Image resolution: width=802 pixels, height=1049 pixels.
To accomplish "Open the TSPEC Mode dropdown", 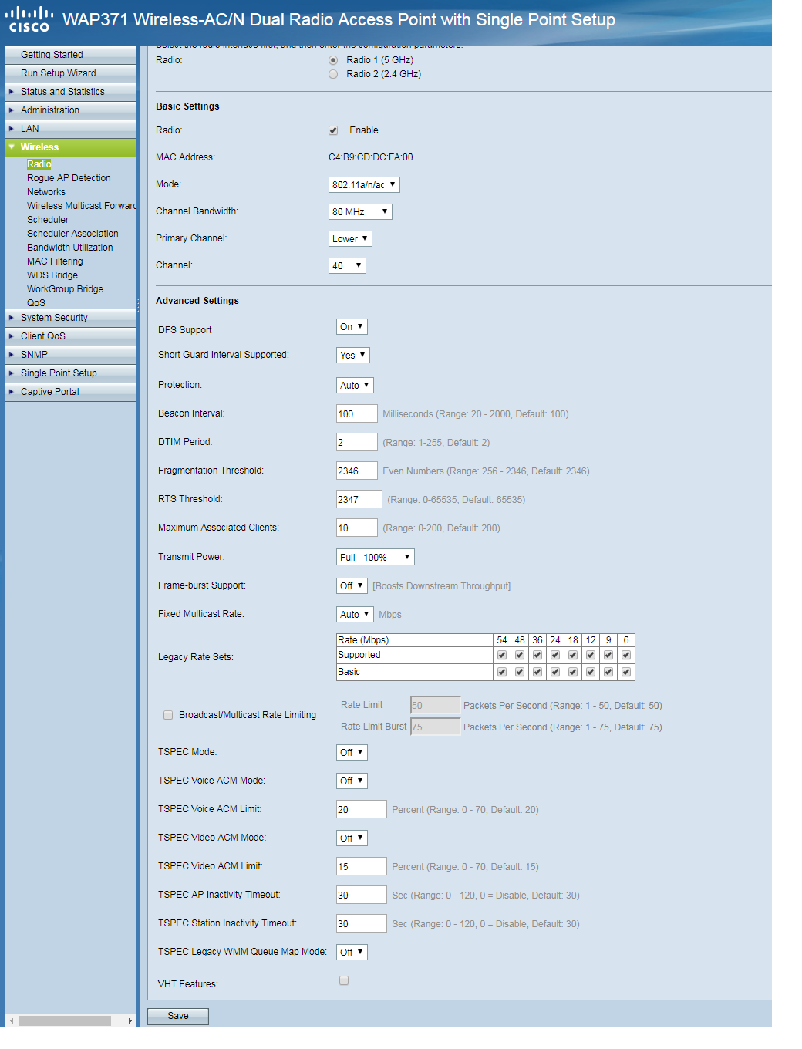I will [352, 752].
